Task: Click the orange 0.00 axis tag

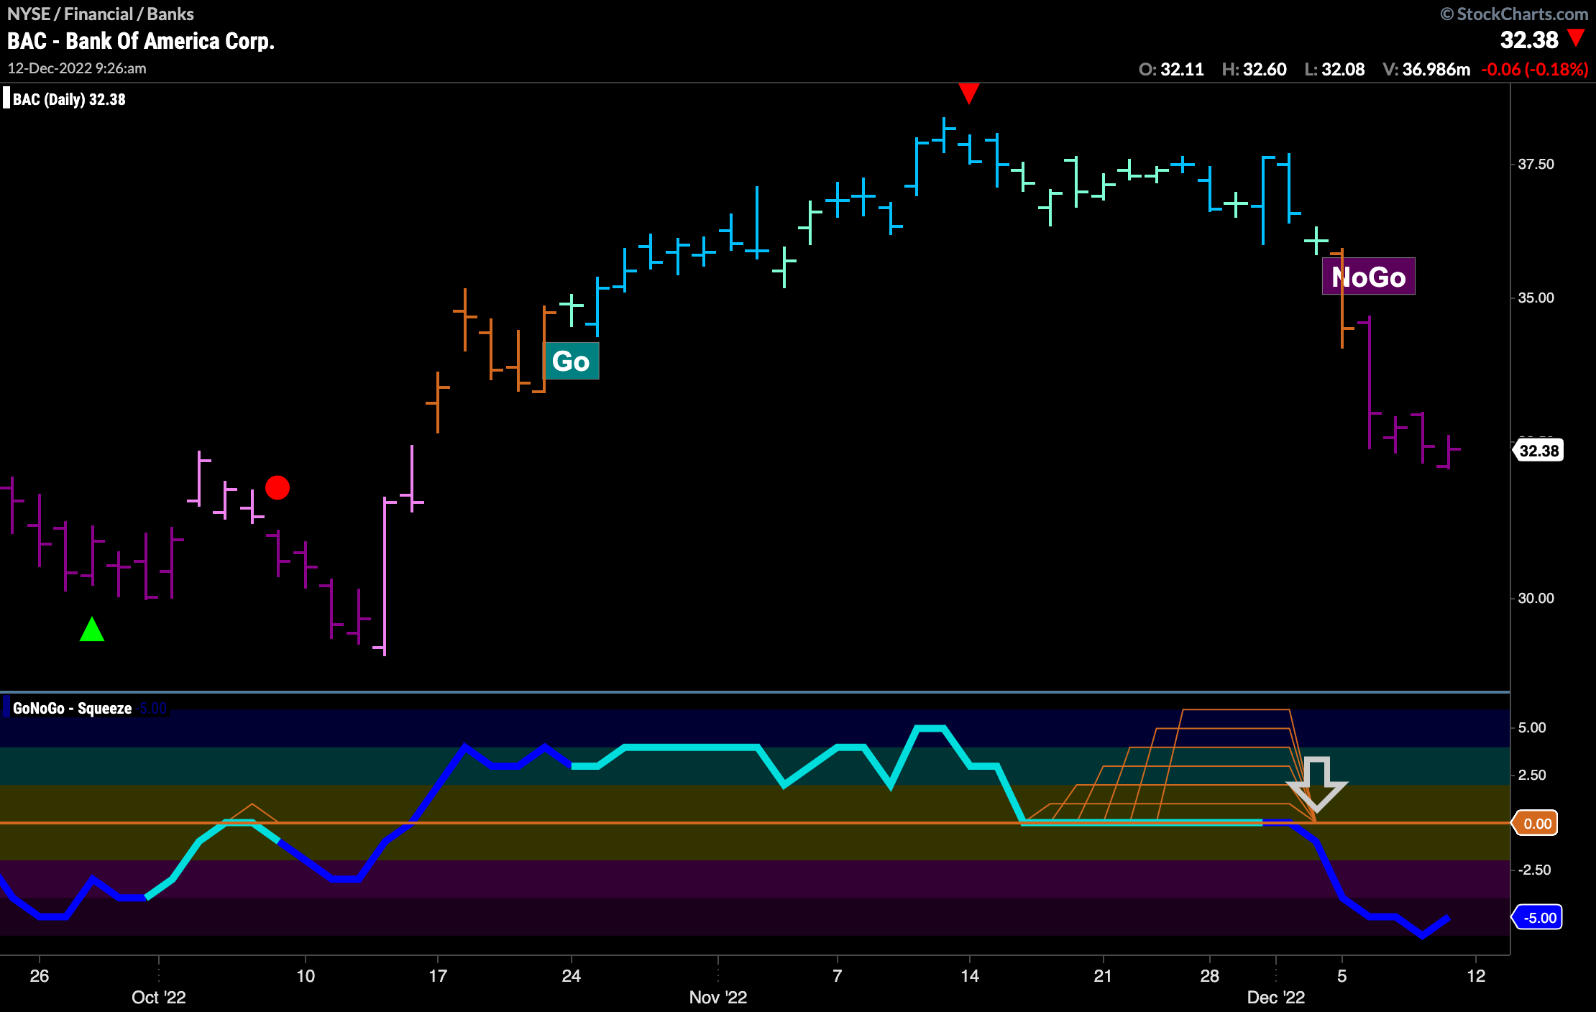Action: click(x=1536, y=824)
